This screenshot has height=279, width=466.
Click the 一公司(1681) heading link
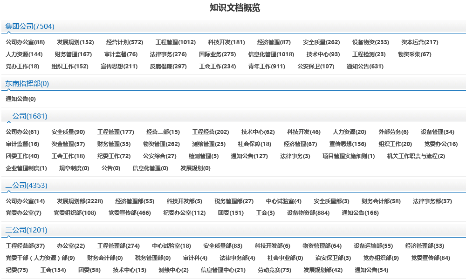(x=27, y=116)
